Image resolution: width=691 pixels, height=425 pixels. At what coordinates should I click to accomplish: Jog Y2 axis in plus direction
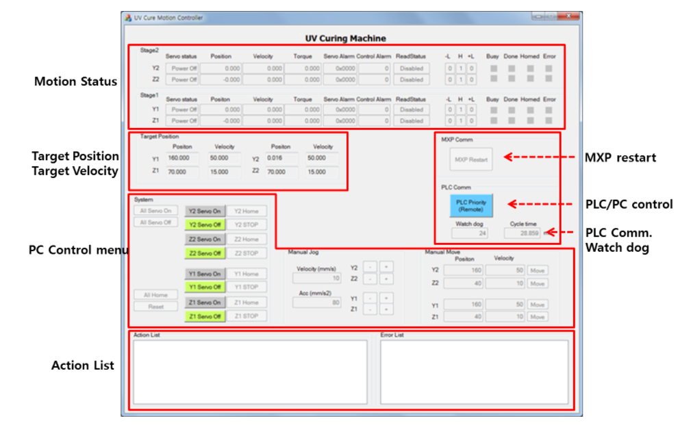point(386,268)
